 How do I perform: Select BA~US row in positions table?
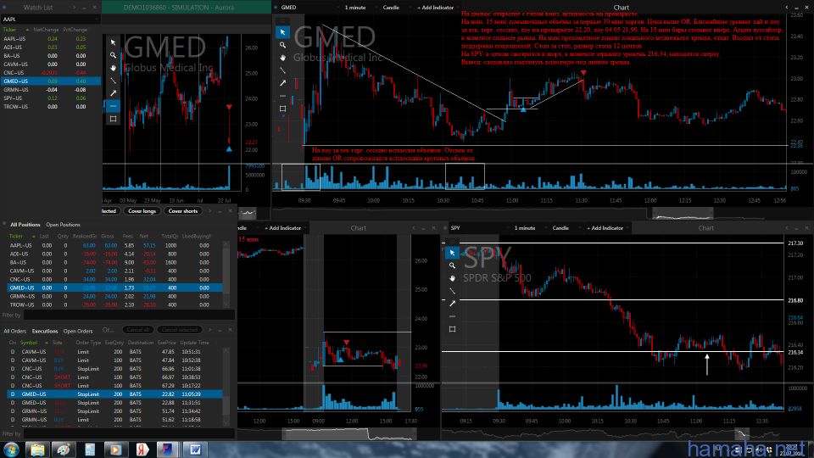(114, 262)
